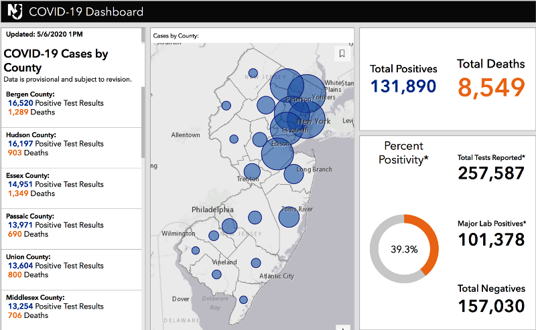This screenshot has height=330, width=536.
Task: Click the northernmost Sussex County case bubble
Action: [253, 73]
